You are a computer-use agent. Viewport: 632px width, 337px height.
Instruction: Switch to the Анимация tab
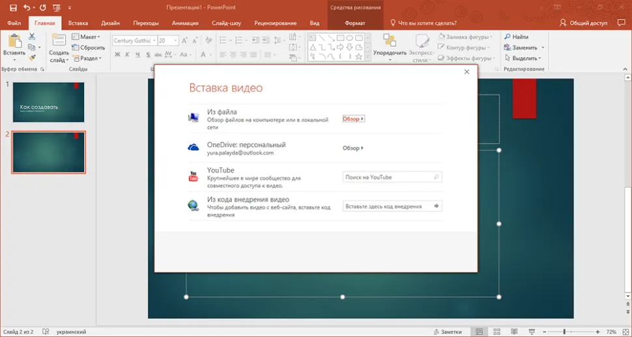[185, 23]
